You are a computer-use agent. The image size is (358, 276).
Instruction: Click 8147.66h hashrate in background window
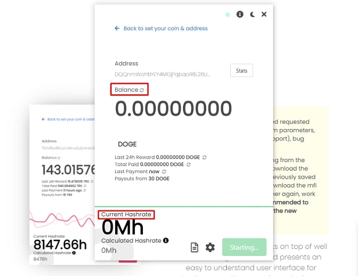click(x=60, y=244)
